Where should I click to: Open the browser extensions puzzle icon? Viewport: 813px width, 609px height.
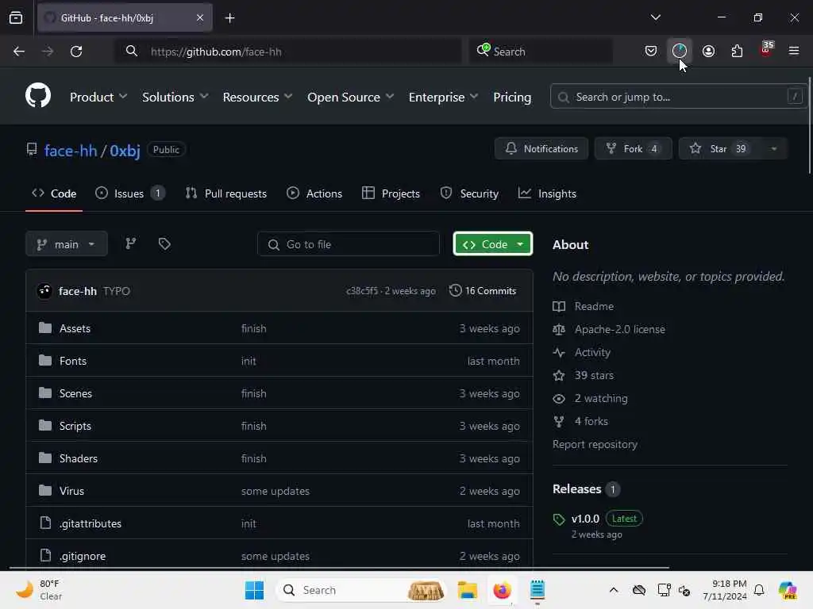pyautogui.click(x=737, y=51)
